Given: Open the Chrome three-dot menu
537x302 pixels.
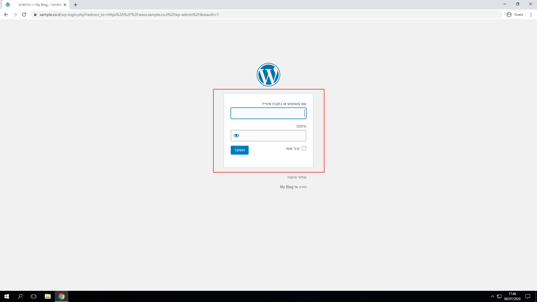Looking at the screenshot, I should coord(531,15).
